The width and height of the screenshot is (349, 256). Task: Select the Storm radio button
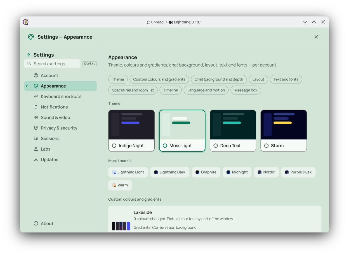(x=266, y=146)
